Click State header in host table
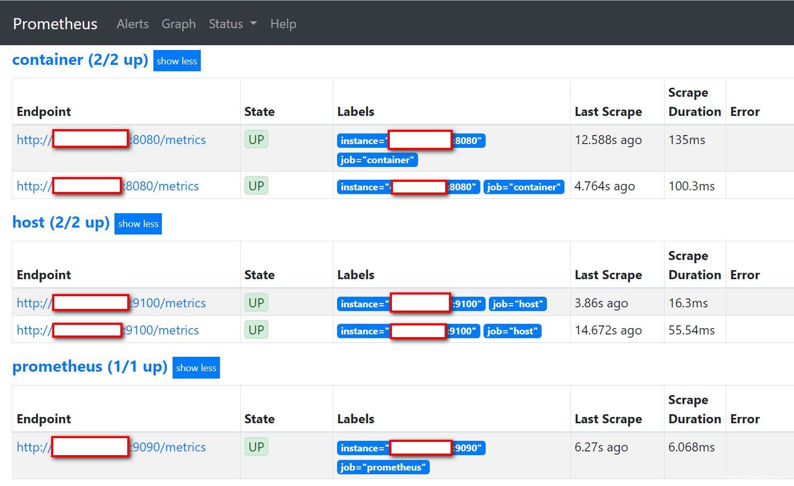794x486 pixels. [x=259, y=275]
